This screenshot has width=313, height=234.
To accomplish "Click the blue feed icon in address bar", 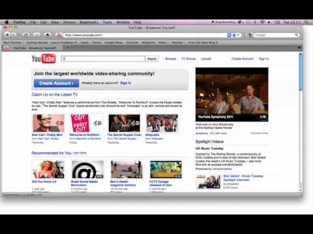I will pyautogui.click(x=229, y=35).
